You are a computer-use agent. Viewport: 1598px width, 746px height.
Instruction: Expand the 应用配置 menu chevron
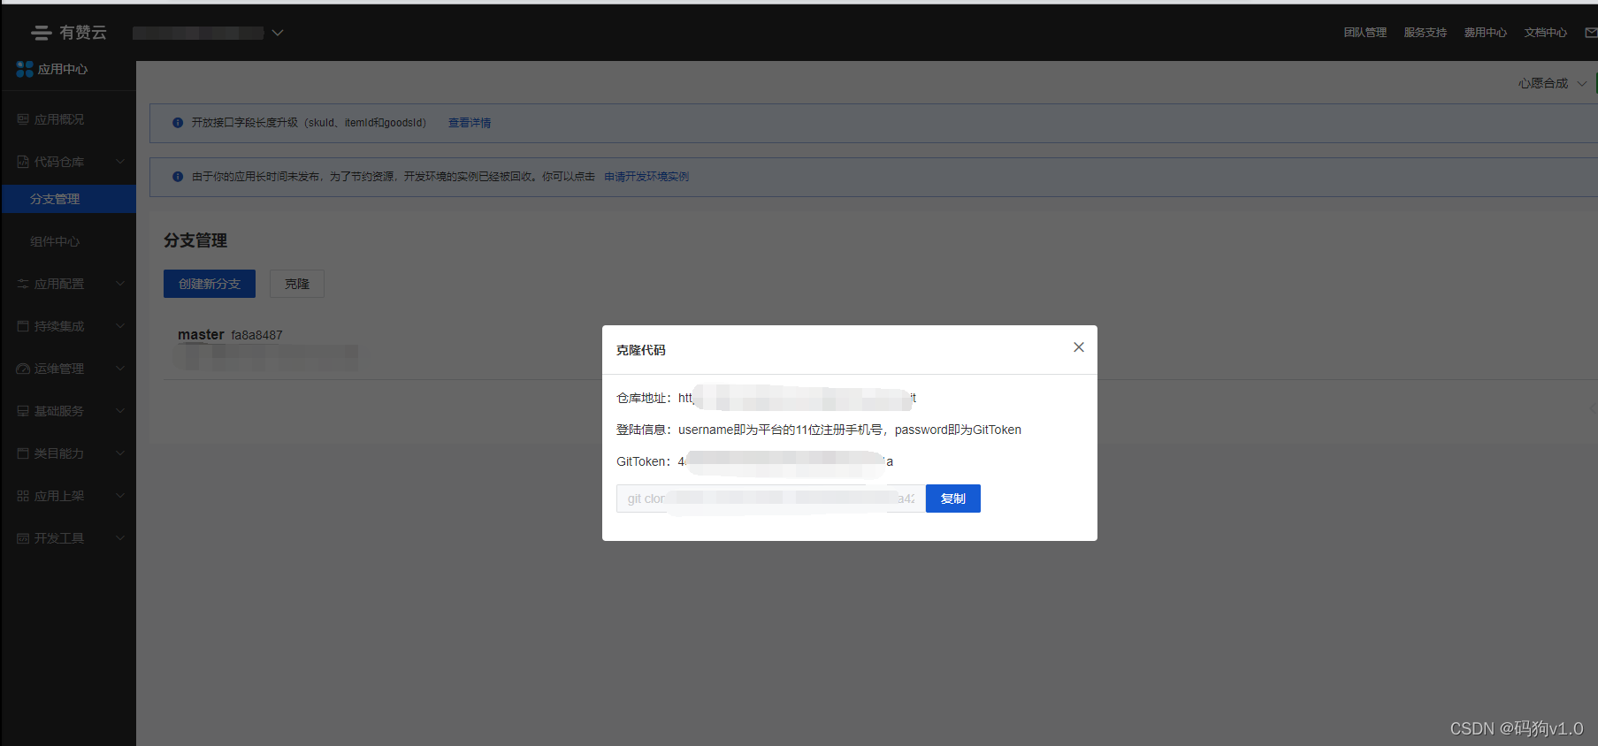[x=120, y=284]
